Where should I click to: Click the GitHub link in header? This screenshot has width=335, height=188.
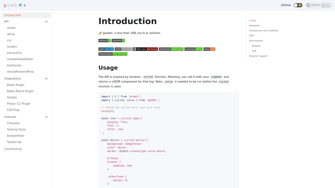(286, 5)
